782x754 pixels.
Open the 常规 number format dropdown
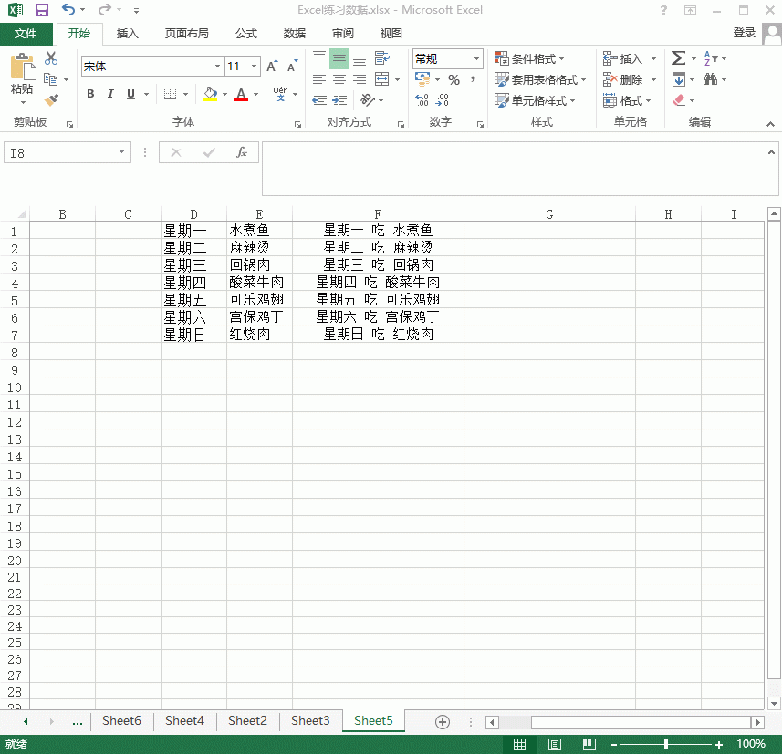coord(478,57)
